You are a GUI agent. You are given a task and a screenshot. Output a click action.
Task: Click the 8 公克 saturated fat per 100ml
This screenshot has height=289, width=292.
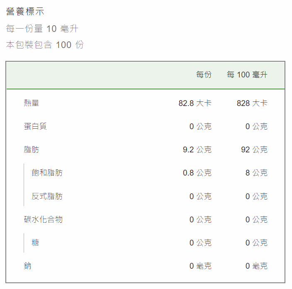coord(256,173)
